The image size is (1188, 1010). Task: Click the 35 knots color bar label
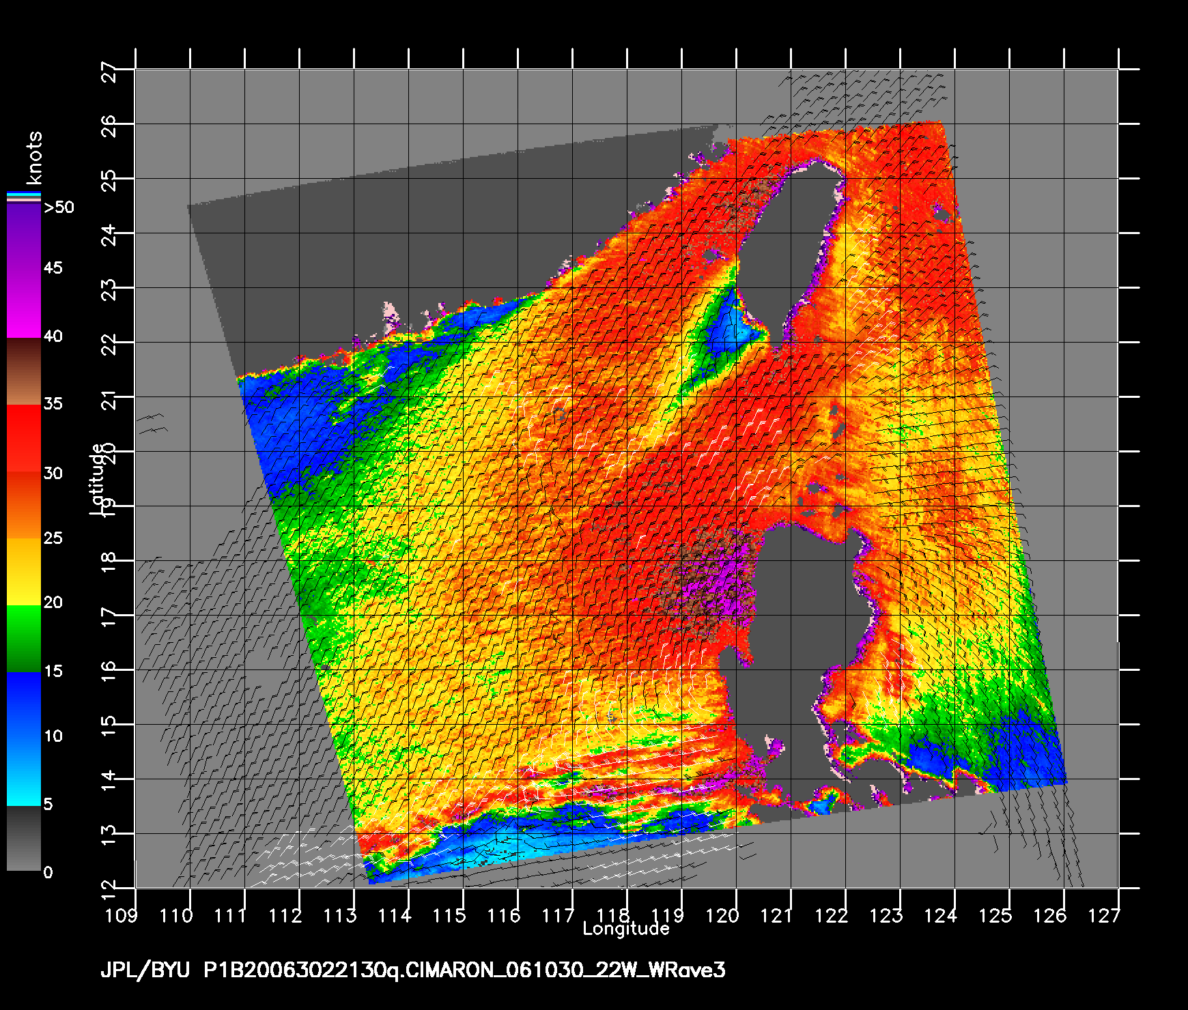(53, 403)
